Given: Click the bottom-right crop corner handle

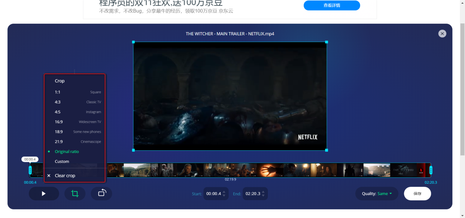Looking at the screenshot, I should click(x=326, y=150).
